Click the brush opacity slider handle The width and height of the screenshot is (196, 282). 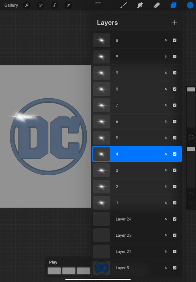(191, 149)
